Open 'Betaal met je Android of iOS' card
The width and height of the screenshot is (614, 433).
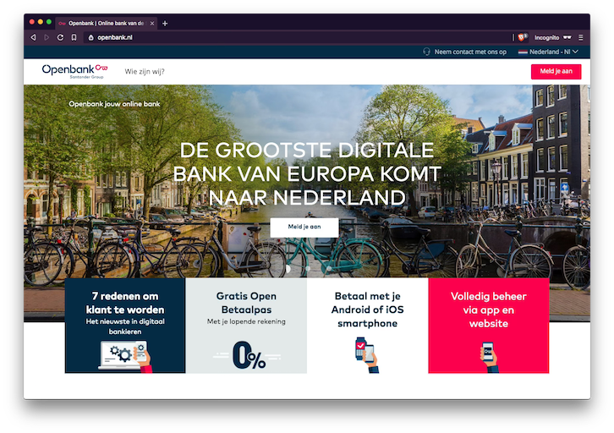pyautogui.click(x=367, y=326)
